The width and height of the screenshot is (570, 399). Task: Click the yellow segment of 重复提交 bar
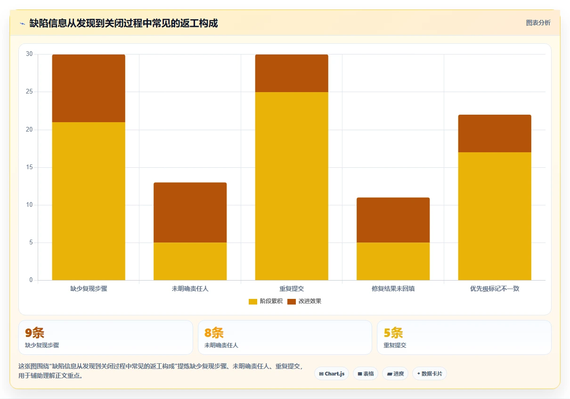tap(292, 186)
